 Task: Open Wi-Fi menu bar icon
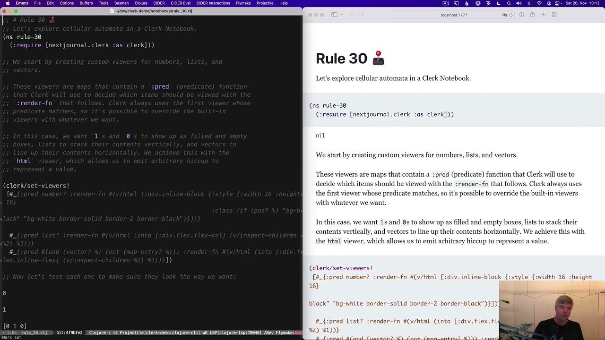(539, 3)
